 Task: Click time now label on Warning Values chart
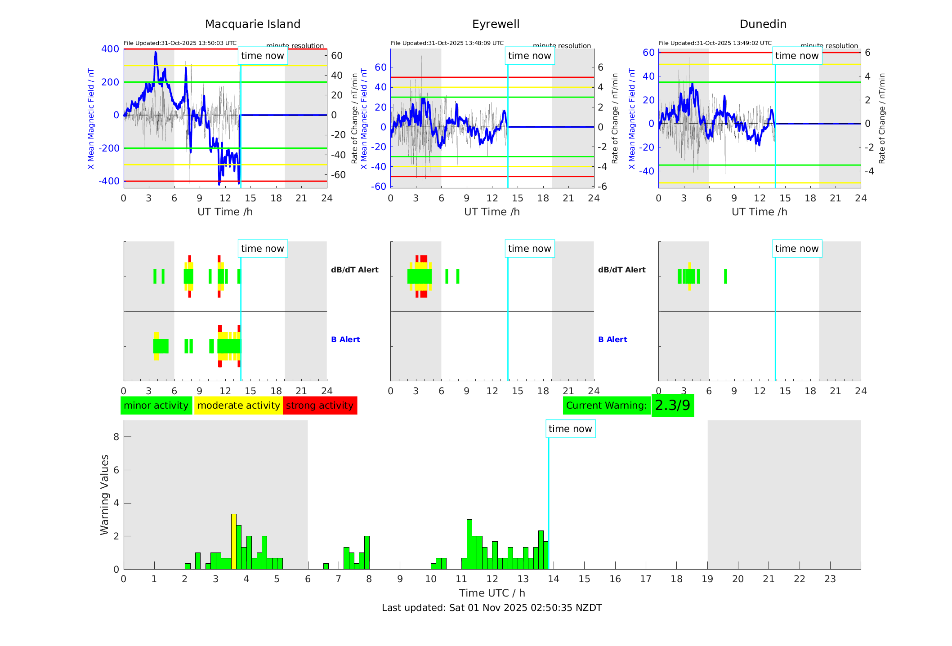pyautogui.click(x=570, y=429)
